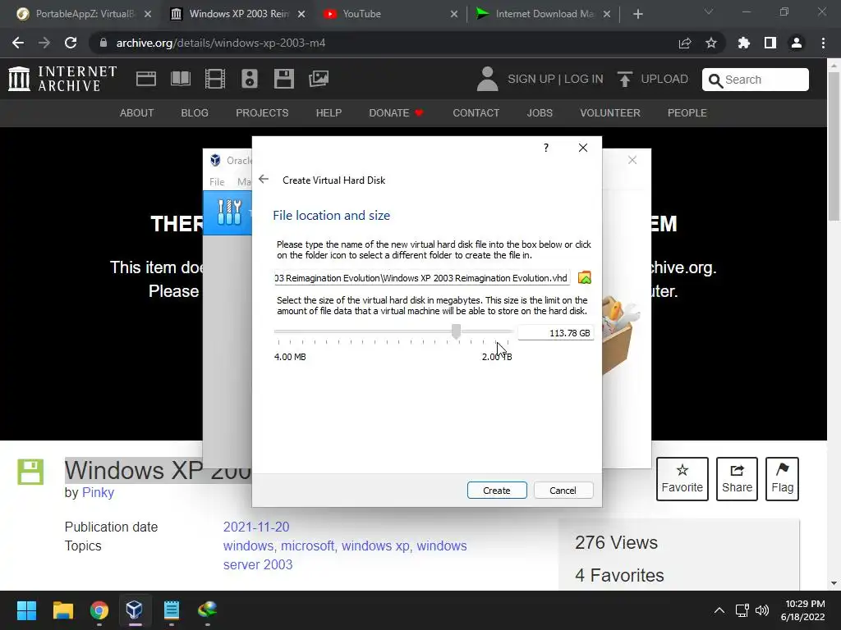The width and height of the screenshot is (841, 630).
Task: Open the JOBS menu item
Action: [540, 113]
